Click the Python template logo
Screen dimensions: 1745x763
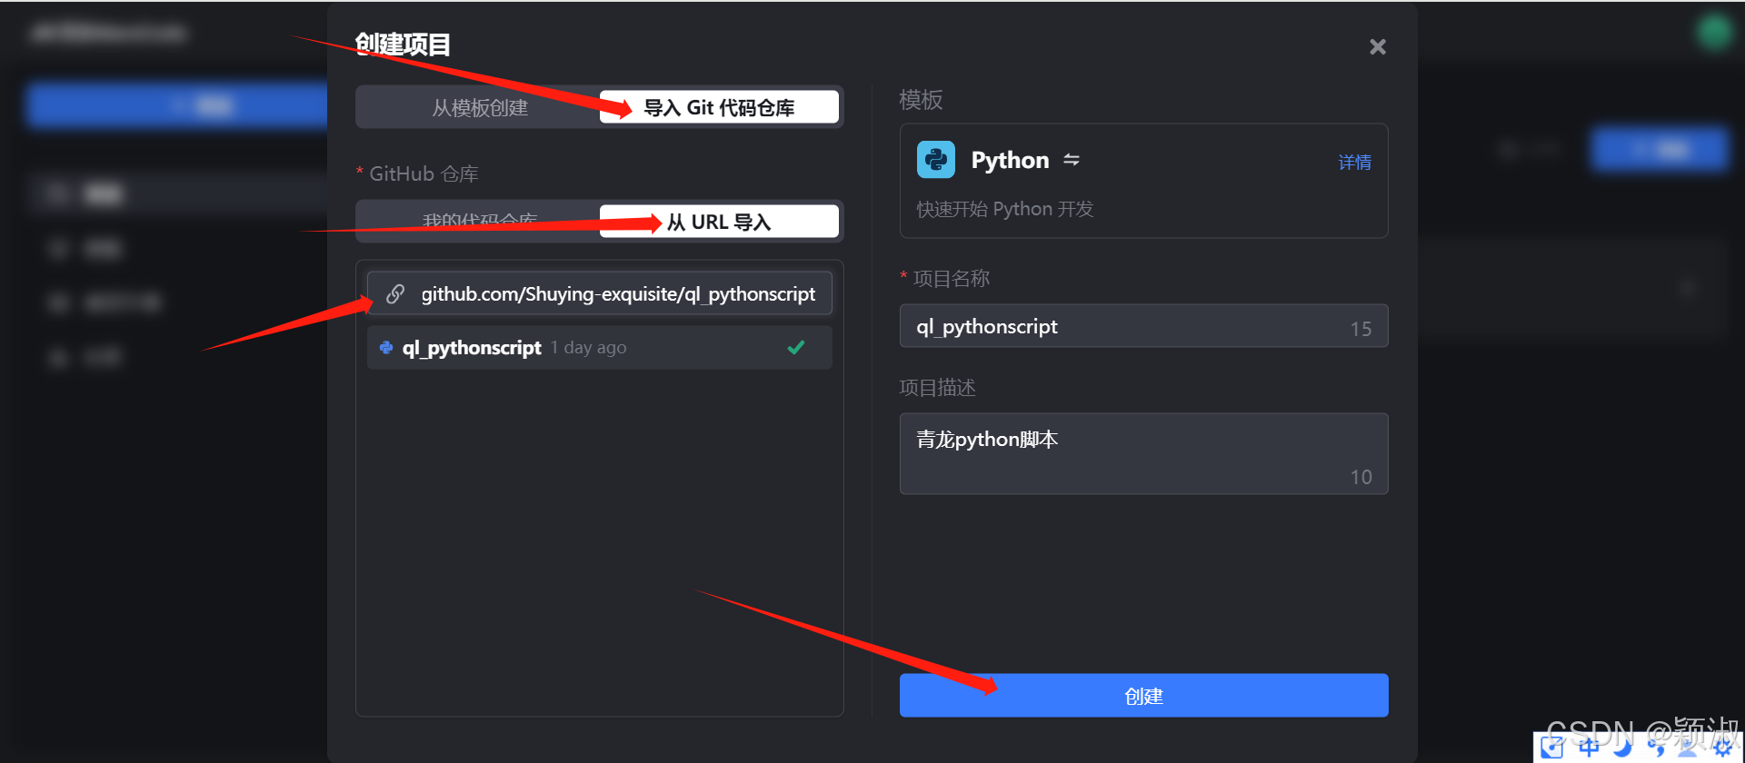click(x=936, y=160)
